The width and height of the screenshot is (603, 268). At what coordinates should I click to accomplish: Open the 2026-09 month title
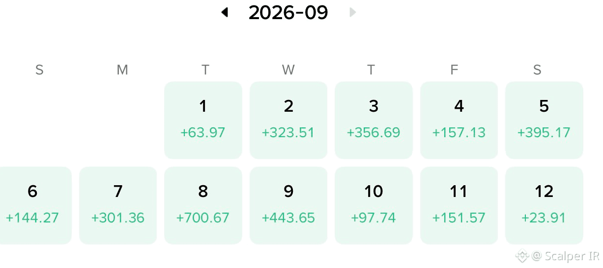point(288,12)
